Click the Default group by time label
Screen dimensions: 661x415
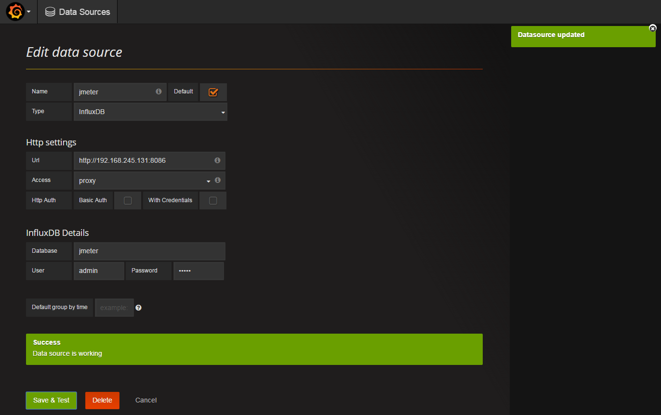pyautogui.click(x=60, y=307)
